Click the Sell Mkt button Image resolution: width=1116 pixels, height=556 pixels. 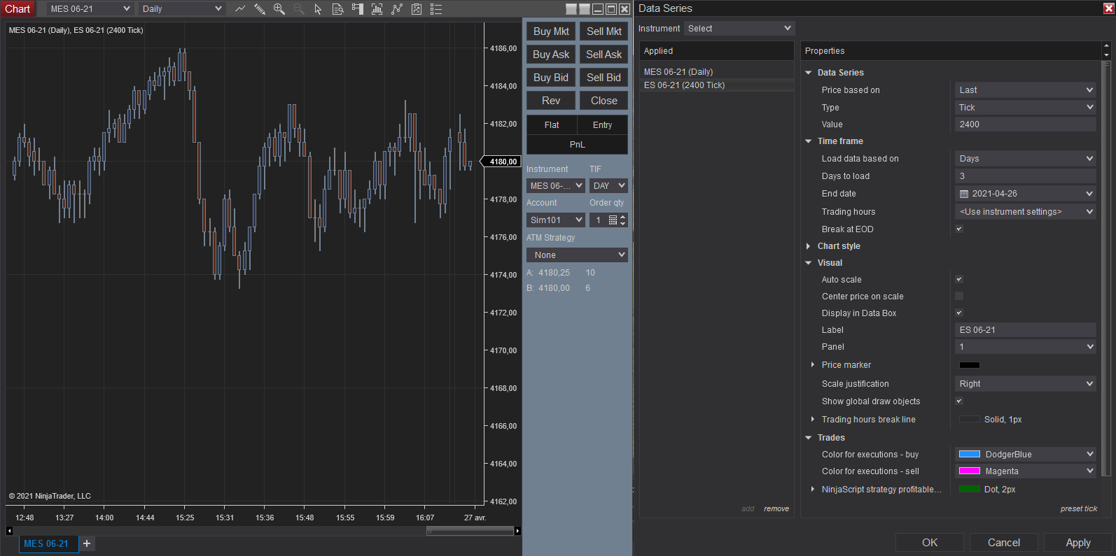pos(604,31)
